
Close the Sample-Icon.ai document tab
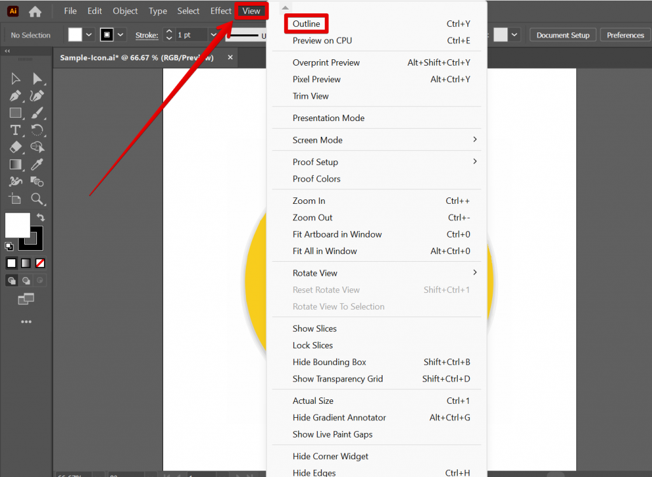[230, 58]
